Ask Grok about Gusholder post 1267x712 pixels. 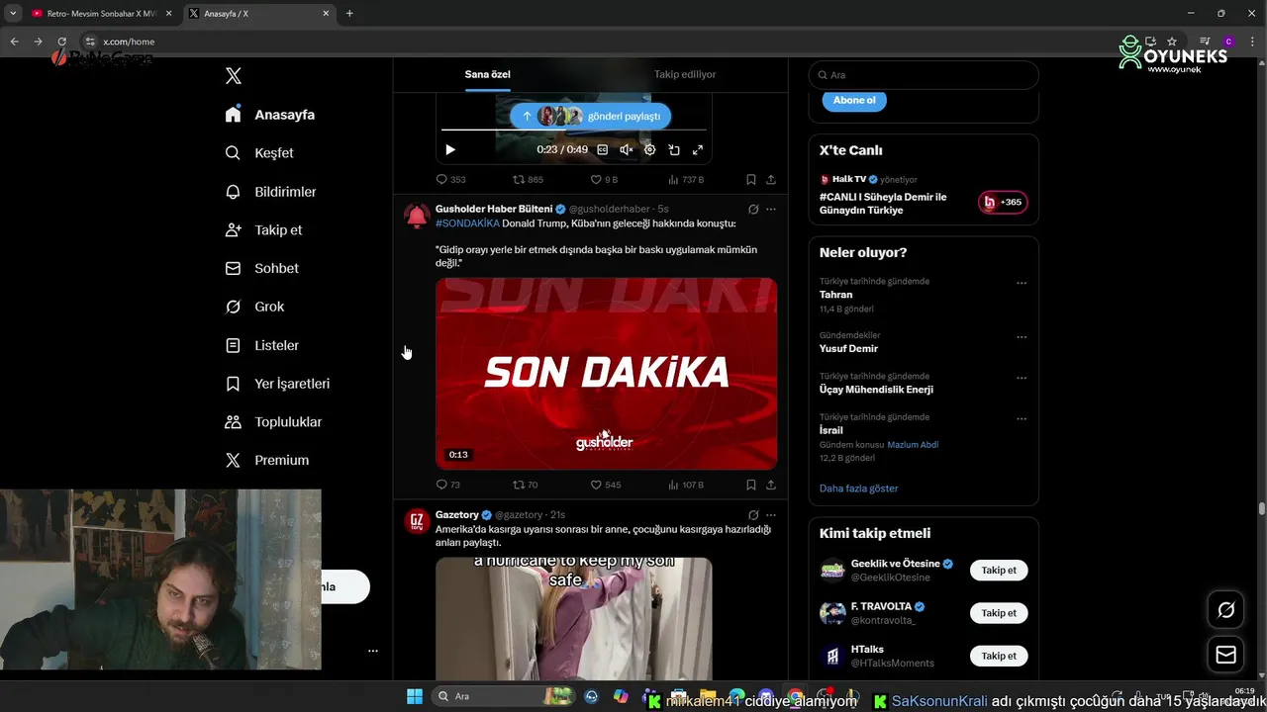coord(753,210)
